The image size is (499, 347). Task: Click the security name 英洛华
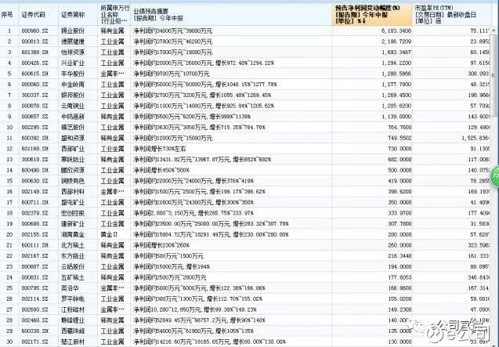click(70, 288)
